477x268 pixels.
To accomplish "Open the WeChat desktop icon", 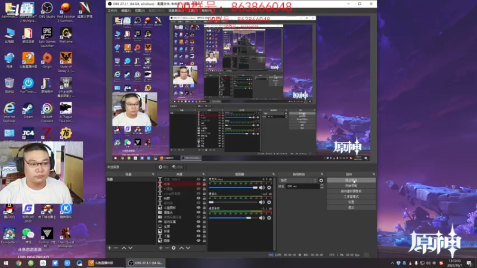I will coord(28,236).
